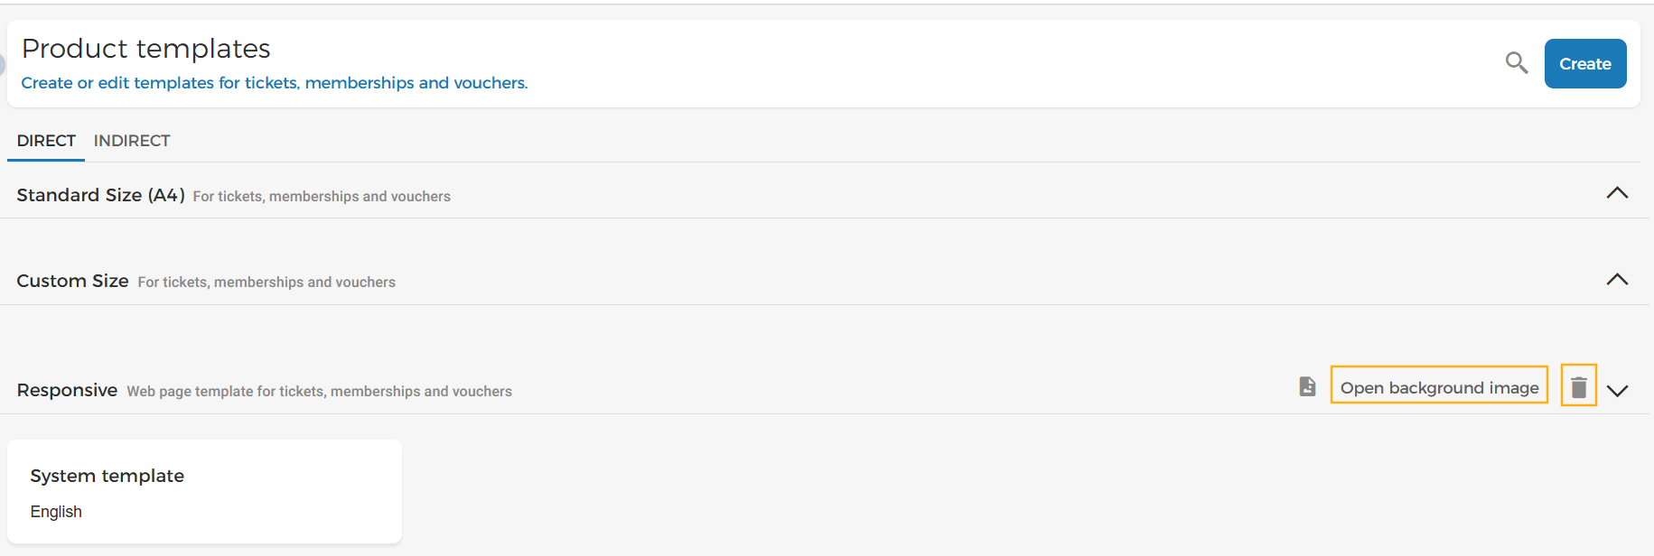This screenshot has height=556, width=1654.
Task: Click the Open background image label
Action: click(x=1439, y=386)
